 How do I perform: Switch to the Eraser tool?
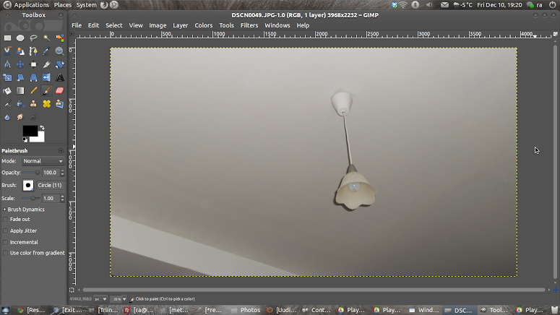click(x=59, y=90)
